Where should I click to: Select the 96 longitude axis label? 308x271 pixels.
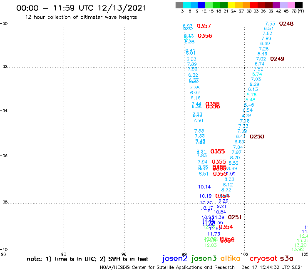click(124, 254)
